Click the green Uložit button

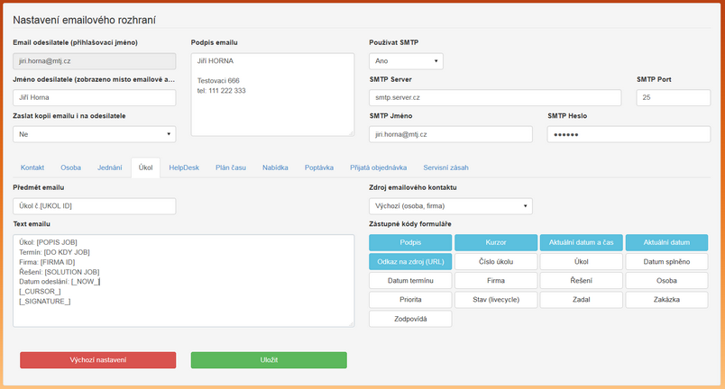tap(268, 359)
